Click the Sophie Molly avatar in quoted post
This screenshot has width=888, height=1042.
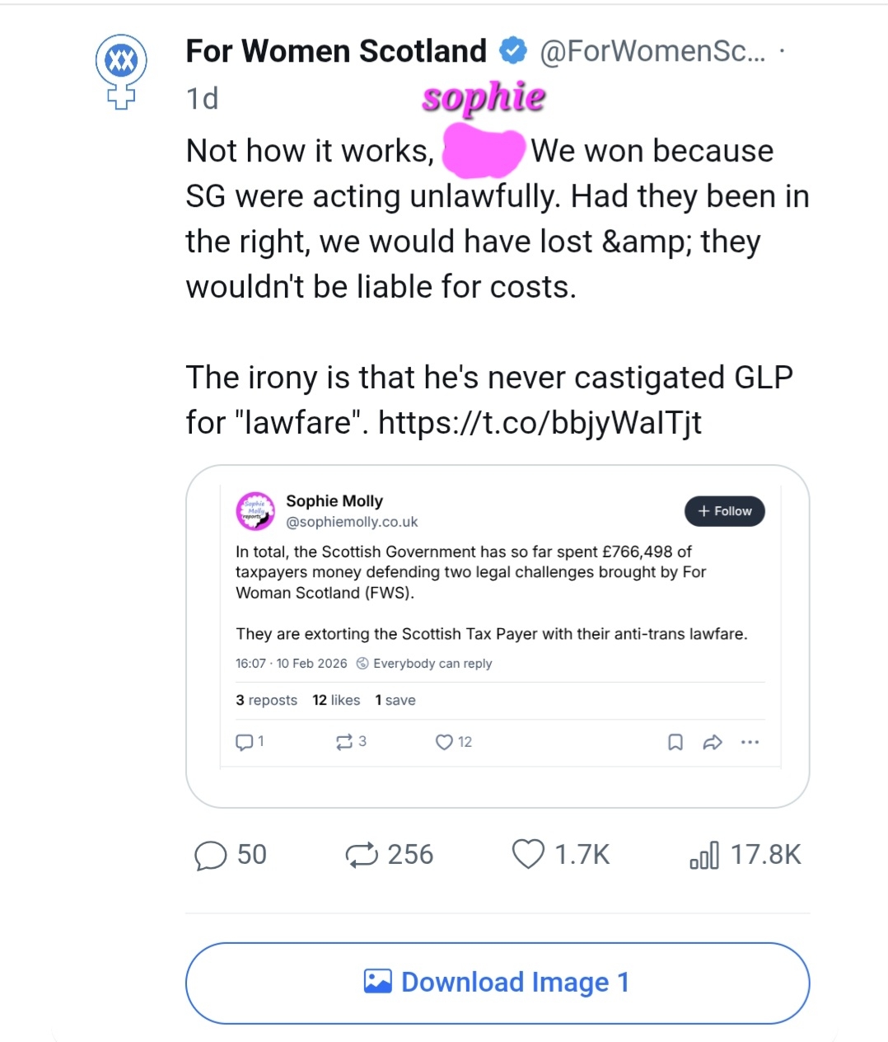click(x=255, y=511)
